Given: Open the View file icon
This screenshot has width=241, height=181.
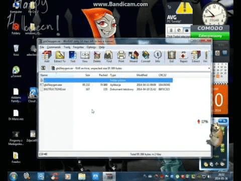Looking at the screenshot, I should (x=85, y=57).
